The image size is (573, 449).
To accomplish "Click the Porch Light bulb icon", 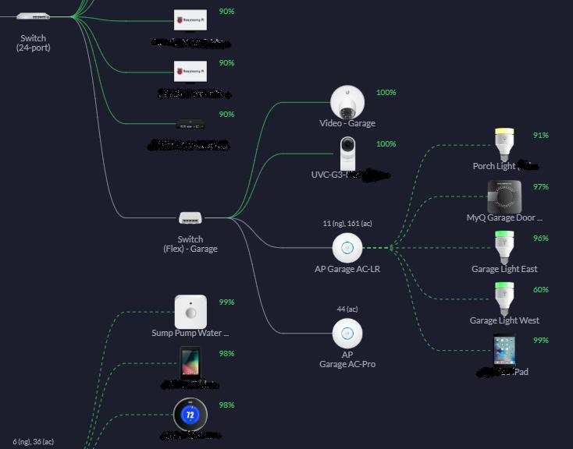I will 504,144.
